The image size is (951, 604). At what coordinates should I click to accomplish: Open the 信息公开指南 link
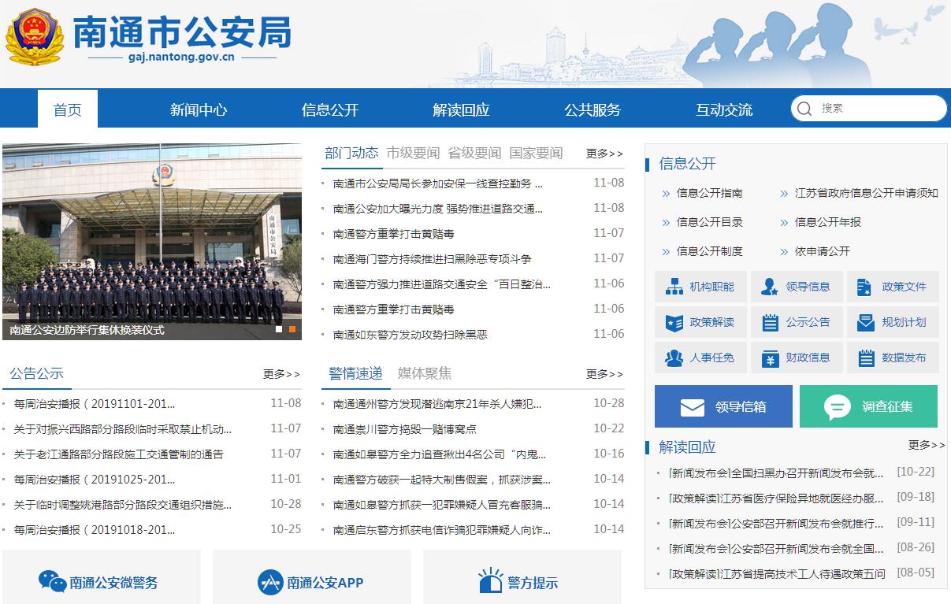709,193
